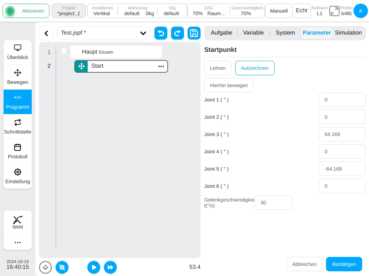Image resolution: width=369 pixels, height=276 pixels.
Task: Switch to the Variable tab
Action: tap(253, 33)
